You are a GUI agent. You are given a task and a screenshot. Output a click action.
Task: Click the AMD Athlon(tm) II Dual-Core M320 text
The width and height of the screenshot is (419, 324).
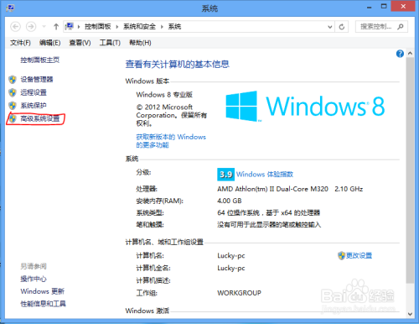[x=272, y=189]
